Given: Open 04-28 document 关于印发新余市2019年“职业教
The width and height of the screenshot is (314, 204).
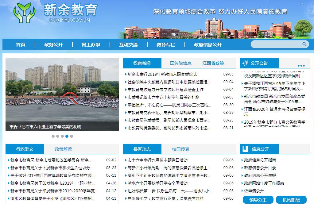Looking at the screenshot, I should pos(52,183).
